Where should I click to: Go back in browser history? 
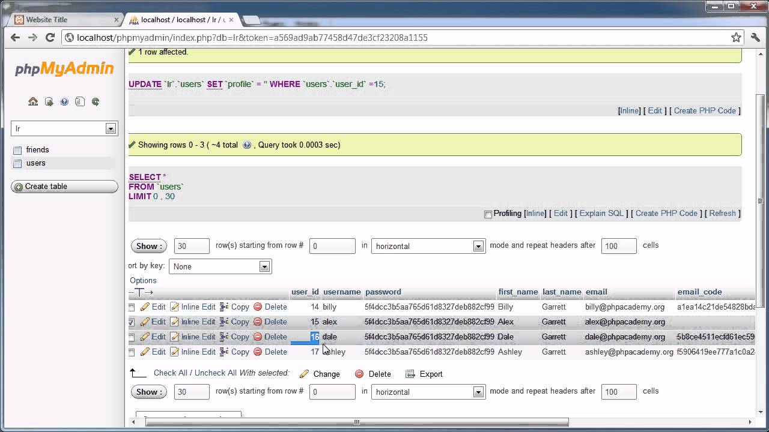(x=15, y=37)
